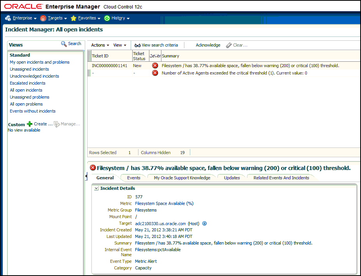Click the info icon beside host target
Screen dimensions: 361x276
[205, 223]
